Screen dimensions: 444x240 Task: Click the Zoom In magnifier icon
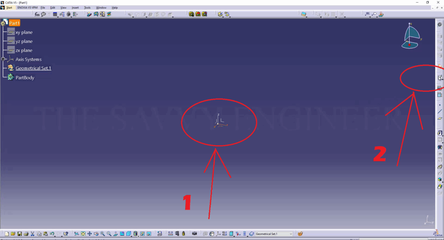pos(102,234)
